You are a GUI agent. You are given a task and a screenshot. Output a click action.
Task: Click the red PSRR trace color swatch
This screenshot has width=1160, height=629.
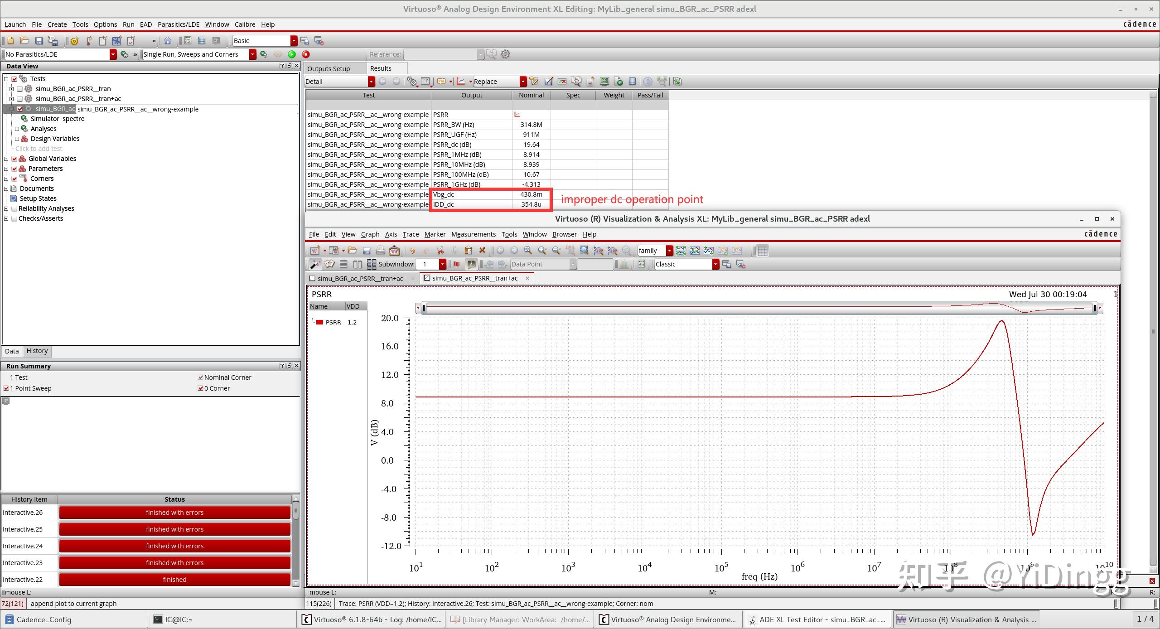pyautogui.click(x=319, y=323)
